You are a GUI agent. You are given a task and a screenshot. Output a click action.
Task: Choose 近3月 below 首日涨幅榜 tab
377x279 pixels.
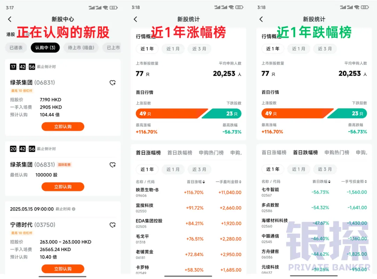pyautogui.click(x=199, y=169)
